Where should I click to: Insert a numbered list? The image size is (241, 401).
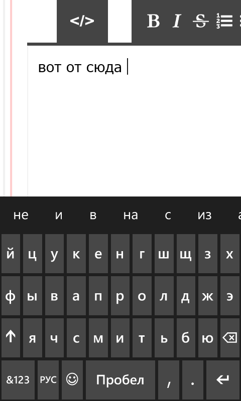(x=224, y=21)
